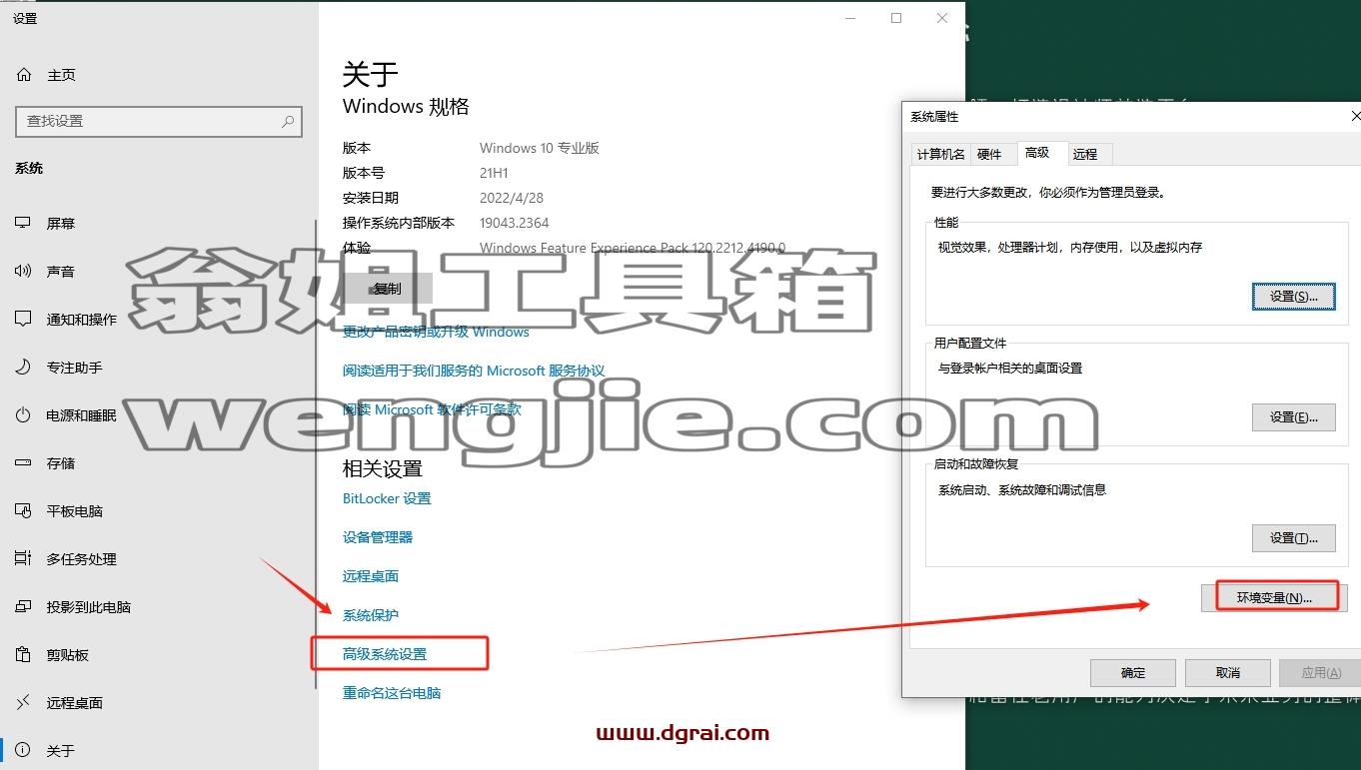Open the 系统保护 link
The width and height of the screenshot is (1361, 770).
coord(371,615)
